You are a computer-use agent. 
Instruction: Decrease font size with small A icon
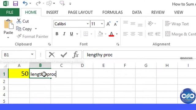point(116,24)
